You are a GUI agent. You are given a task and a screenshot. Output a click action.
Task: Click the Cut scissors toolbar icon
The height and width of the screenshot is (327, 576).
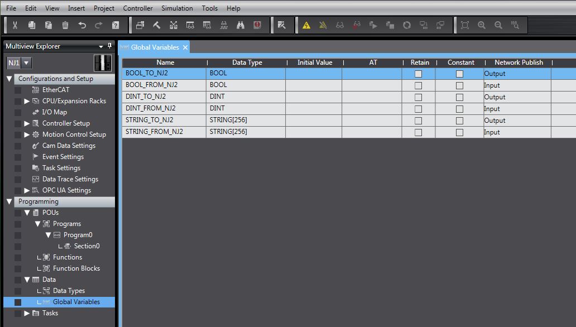point(15,25)
